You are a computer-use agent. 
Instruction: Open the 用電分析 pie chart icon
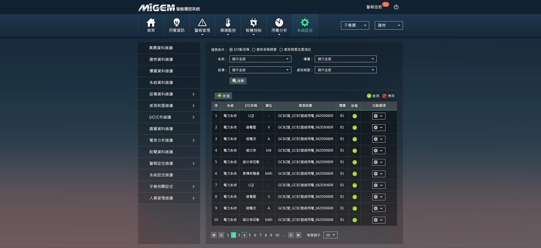pos(279,23)
